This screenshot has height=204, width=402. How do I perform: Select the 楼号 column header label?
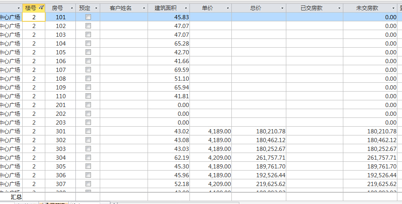[31, 8]
